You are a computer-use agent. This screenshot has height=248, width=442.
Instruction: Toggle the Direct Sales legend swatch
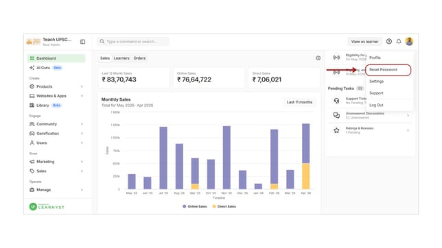tap(214, 206)
